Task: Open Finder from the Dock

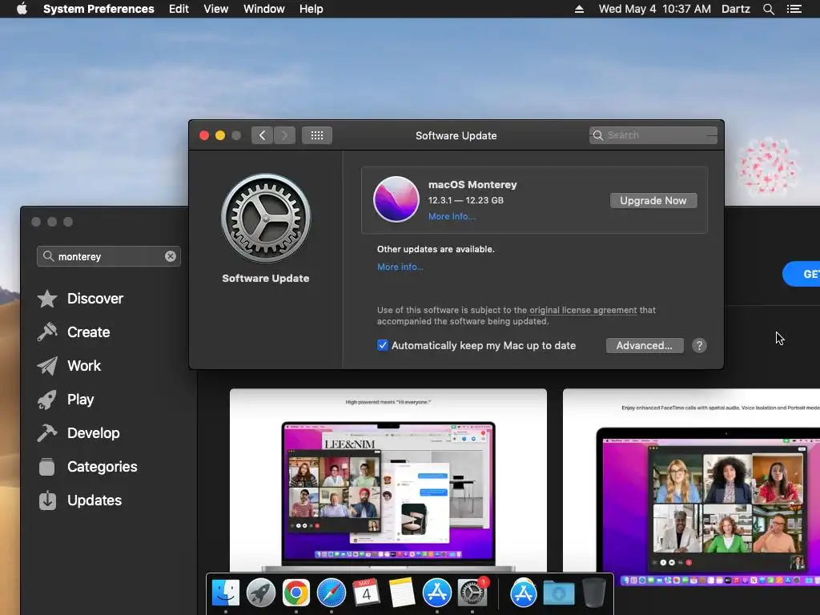Action: 225,593
